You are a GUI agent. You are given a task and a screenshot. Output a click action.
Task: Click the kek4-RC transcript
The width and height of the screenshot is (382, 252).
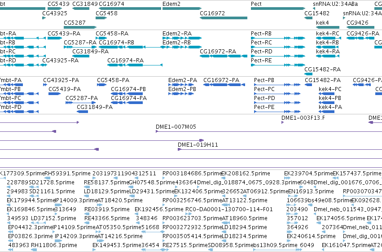(x=329, y=38)
